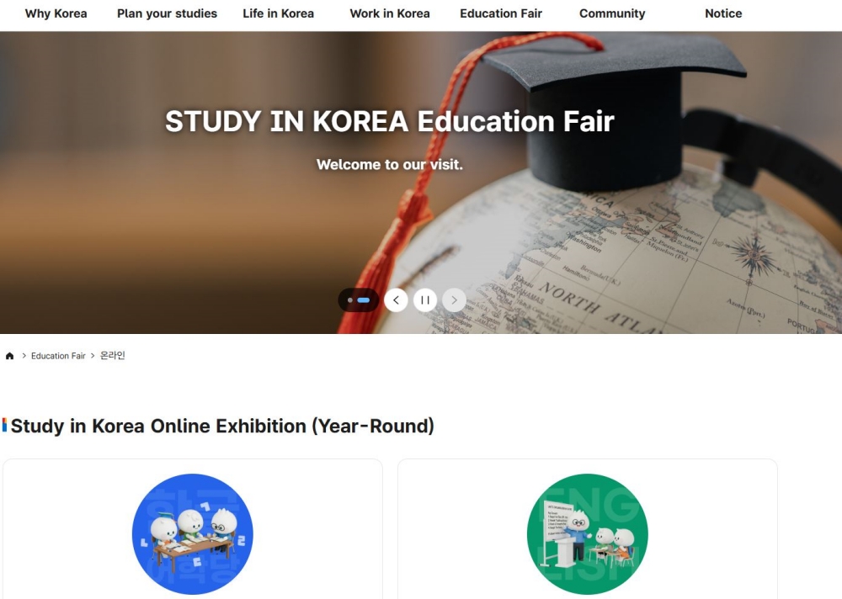This screenshot has height=599, width=842.
Task: Open the green English lecture icon
Action: tap(588, 534)
